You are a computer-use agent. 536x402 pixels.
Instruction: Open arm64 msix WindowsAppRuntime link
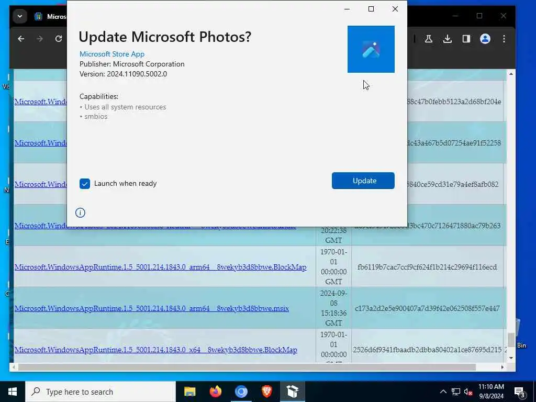pyautogui.click(x=151, y=308)
